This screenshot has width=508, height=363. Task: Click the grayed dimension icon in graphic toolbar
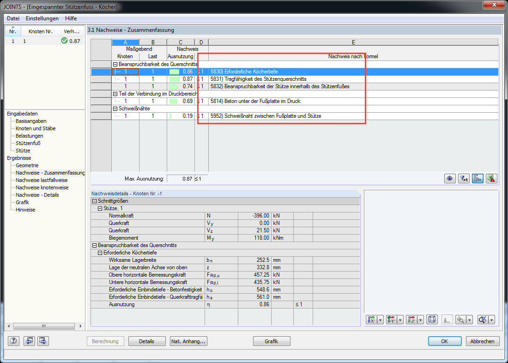[447, 320]
